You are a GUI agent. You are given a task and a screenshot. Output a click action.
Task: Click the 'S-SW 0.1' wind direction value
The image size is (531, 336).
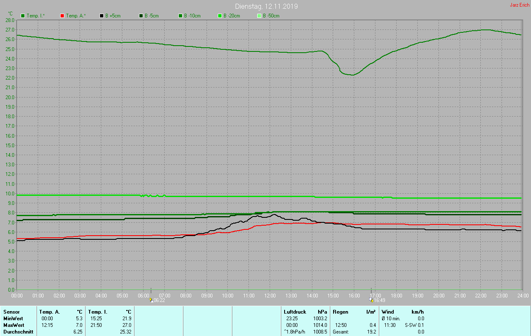tap(414, 325)
